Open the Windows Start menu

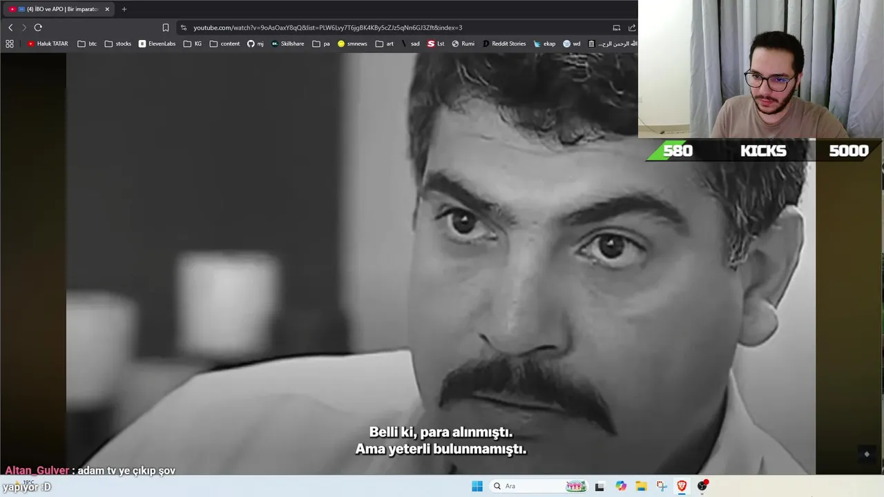(477, 486)
